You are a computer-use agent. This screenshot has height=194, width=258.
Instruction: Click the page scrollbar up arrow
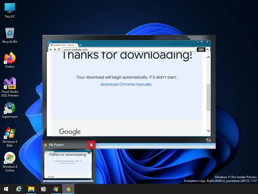(208, 57)
